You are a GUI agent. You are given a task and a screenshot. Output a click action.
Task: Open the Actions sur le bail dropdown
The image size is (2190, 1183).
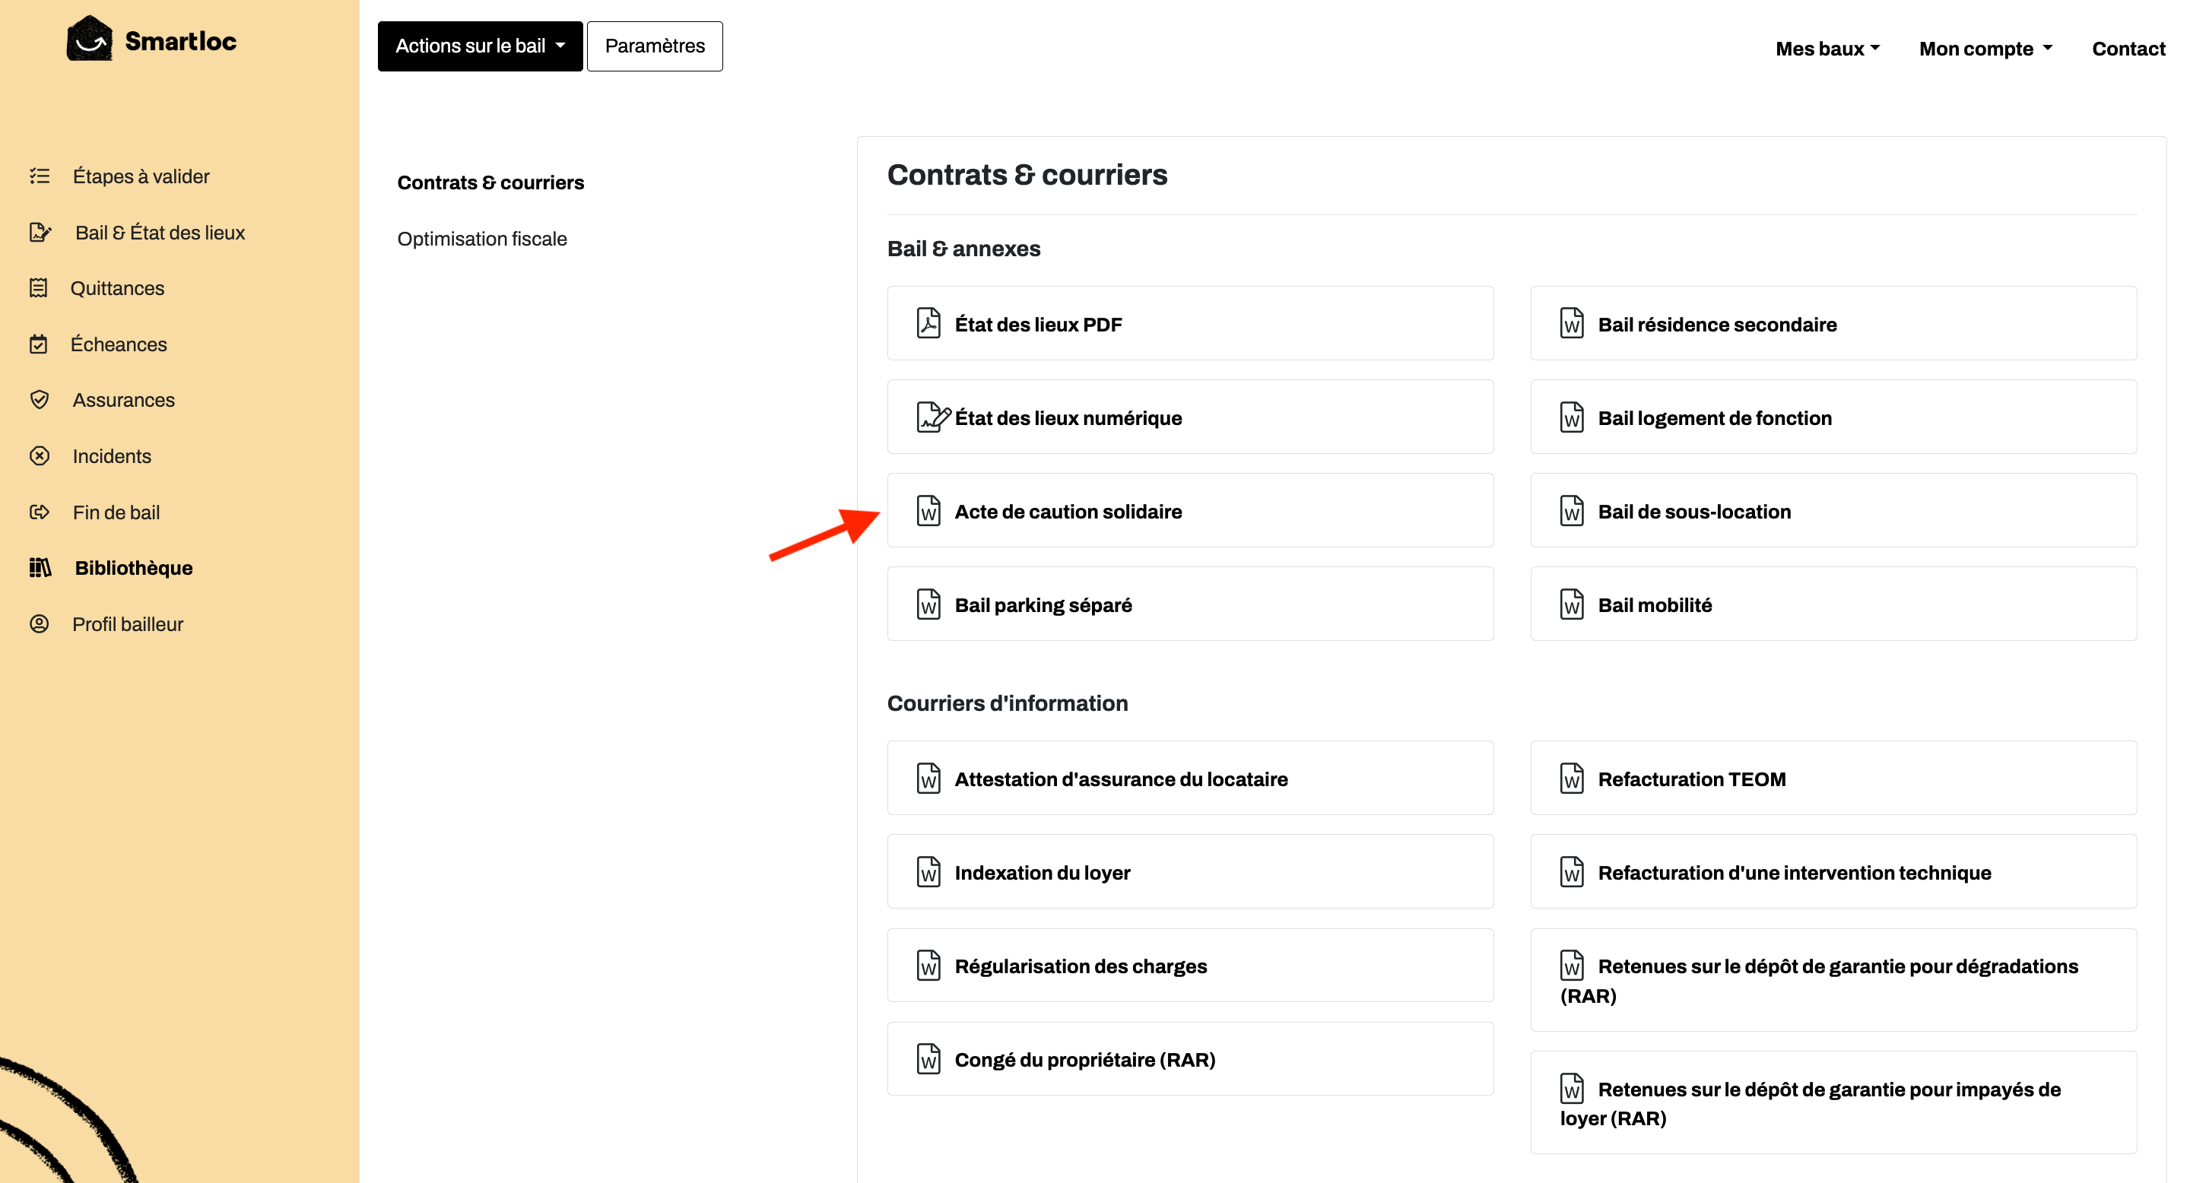coord(481,46)
